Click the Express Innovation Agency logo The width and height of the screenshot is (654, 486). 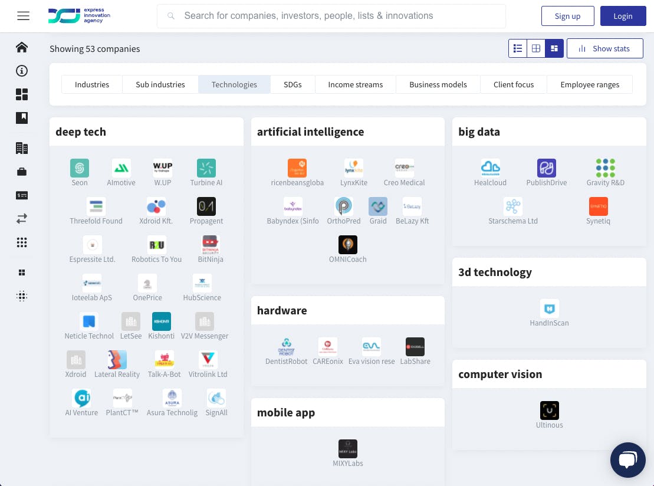(79, 16)
